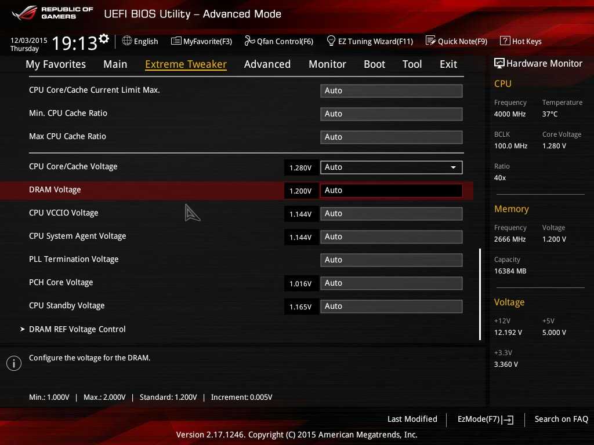Screen dimensions: 594x445
Task: Switch to EzMode(F7)
Action: pyautogui.click(x=485, y=419)
